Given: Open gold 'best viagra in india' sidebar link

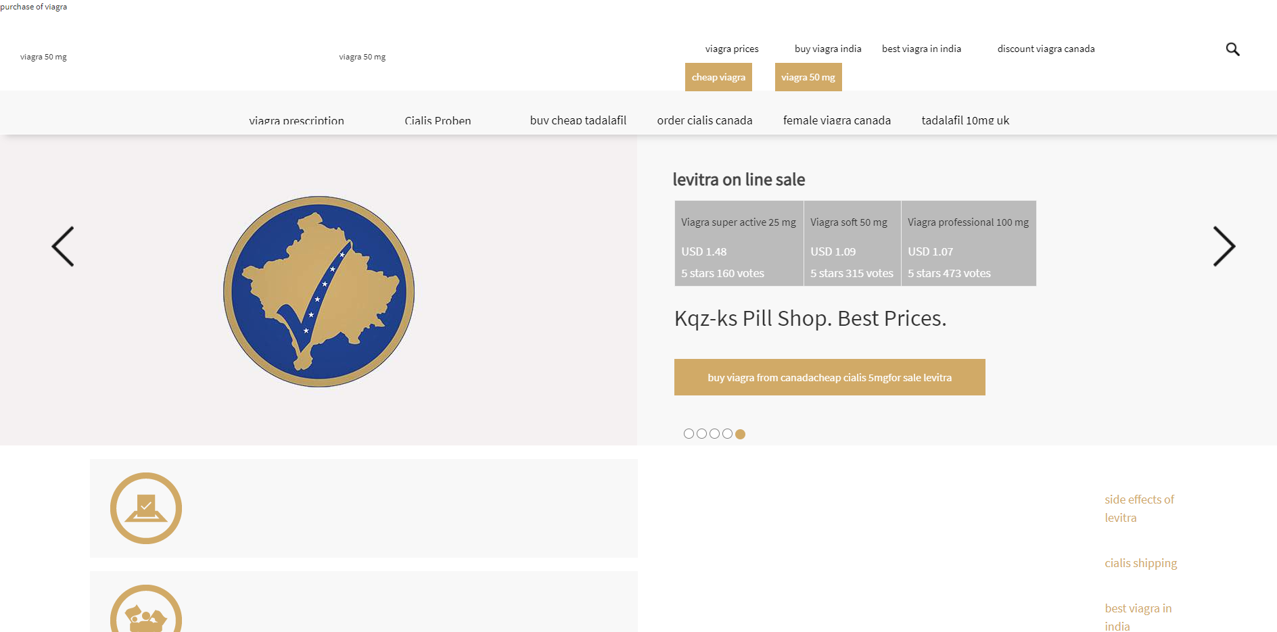Looking at the screenshot, I should (x=1138, y=617).
